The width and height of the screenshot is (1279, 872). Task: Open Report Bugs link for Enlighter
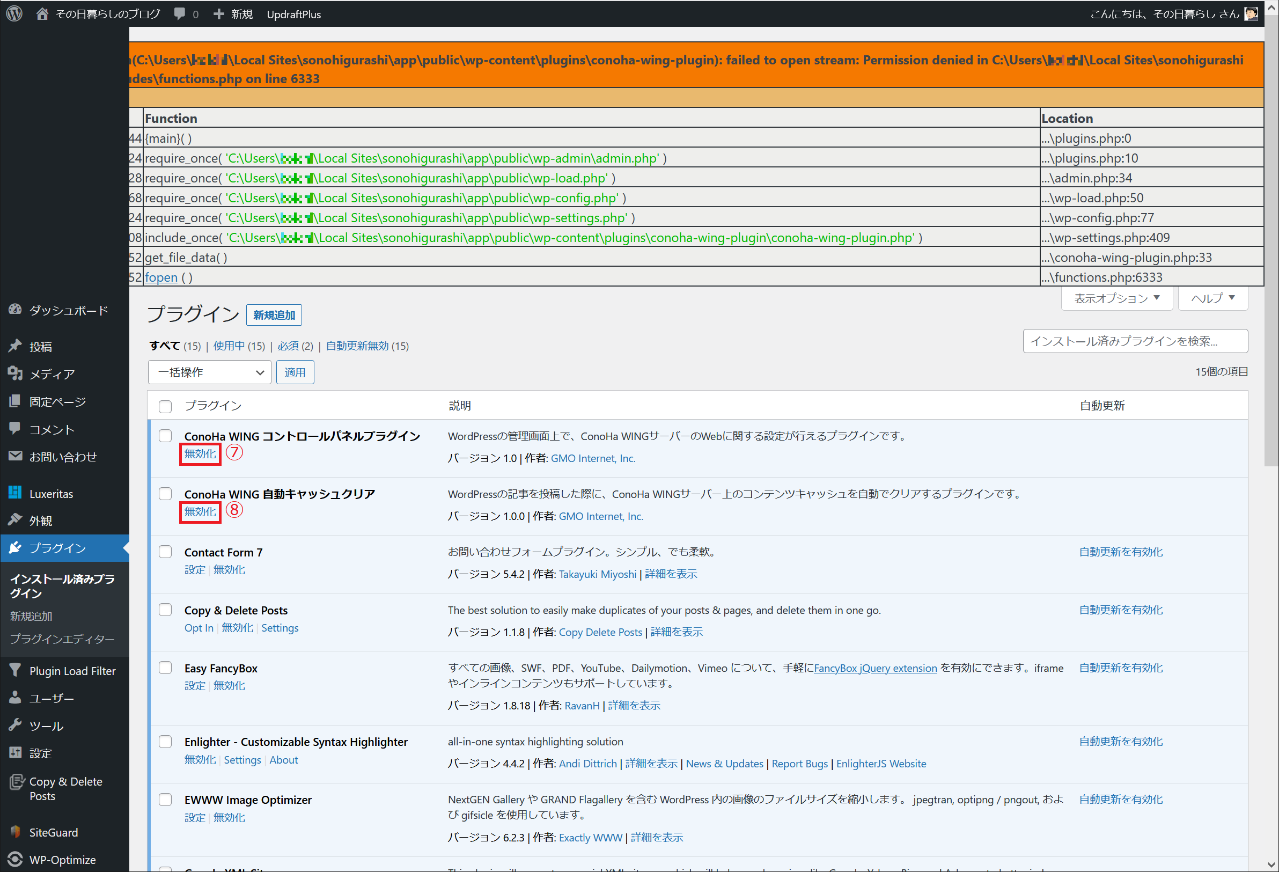coord(800,764)
